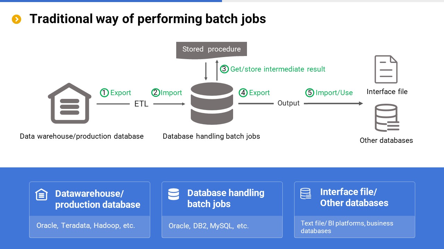This screenshot has height=249, width=444.
Task: Click the small warehouse icon in blue card
Action: point(42,194)
